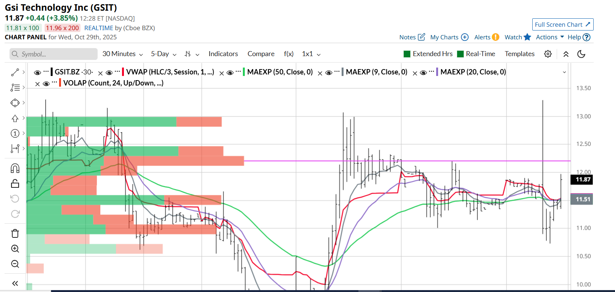615x292 pixels.
Task: Collapse the left toolbar with double arrows
Action: tap(15, 283)
